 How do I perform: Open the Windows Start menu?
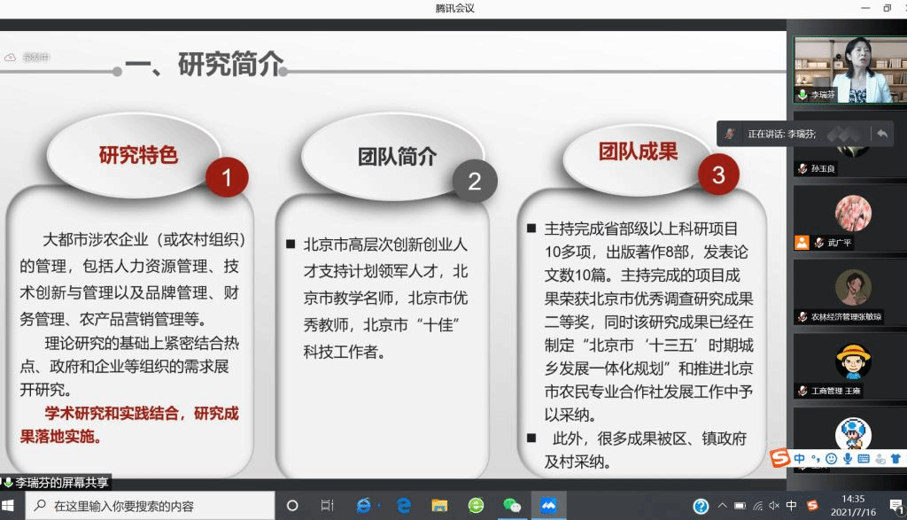click(12, 506)
